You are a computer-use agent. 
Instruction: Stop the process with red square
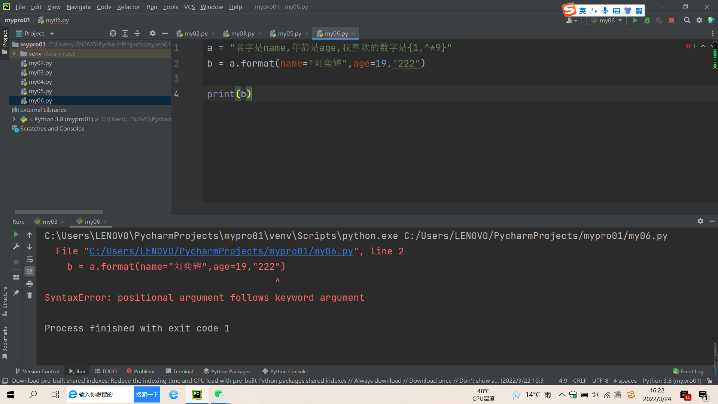(x=672, y=21)
